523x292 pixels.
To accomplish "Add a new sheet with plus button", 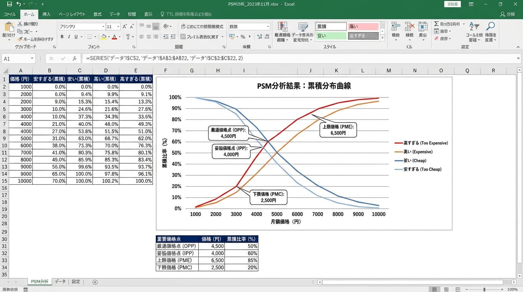I will click(x=95, y=282).
